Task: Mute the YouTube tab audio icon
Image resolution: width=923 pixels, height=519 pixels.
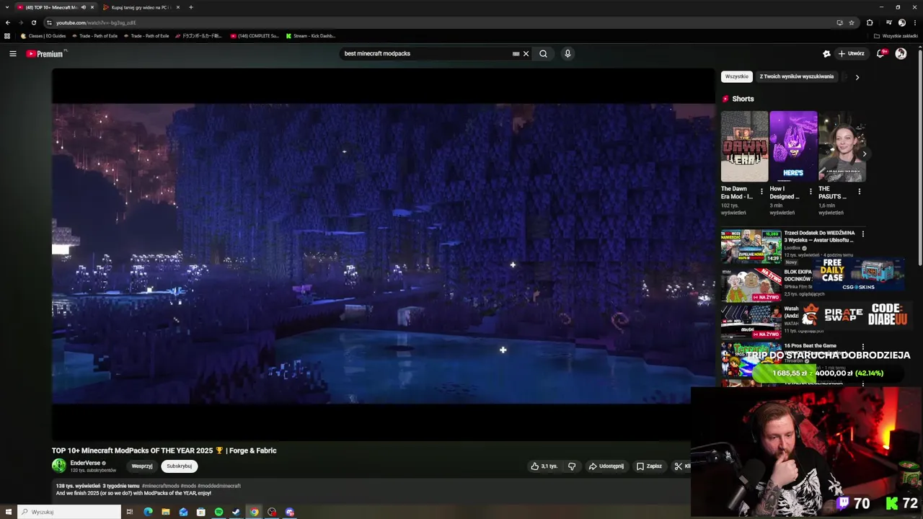Action: (83, 7)
